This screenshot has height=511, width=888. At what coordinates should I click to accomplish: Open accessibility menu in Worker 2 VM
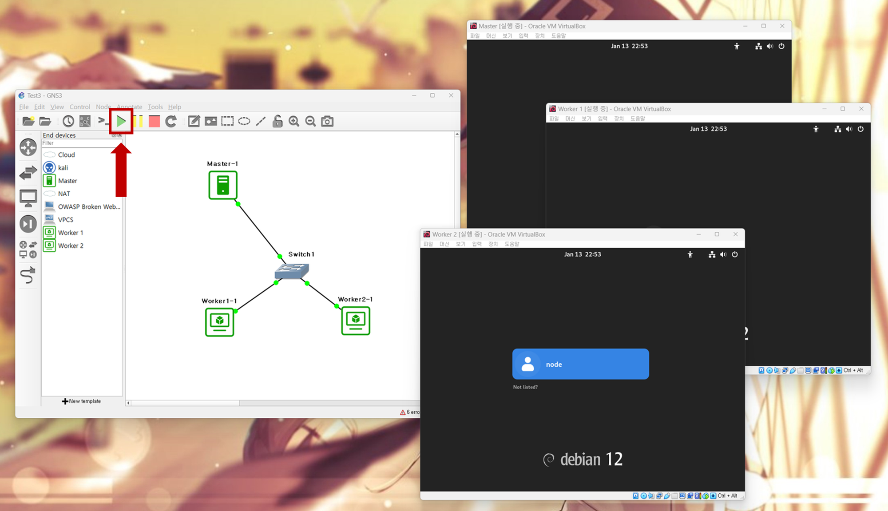pos(690,254)
